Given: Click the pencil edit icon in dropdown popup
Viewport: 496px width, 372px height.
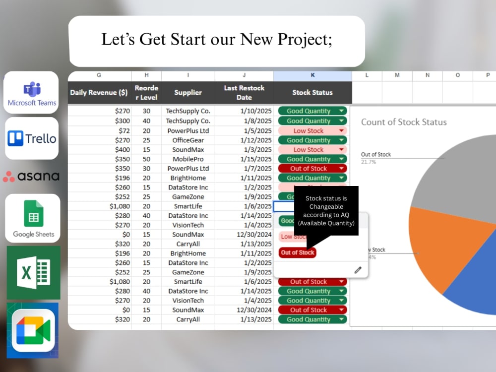Looking at the screenshot, I should click(x=358, y=270).
